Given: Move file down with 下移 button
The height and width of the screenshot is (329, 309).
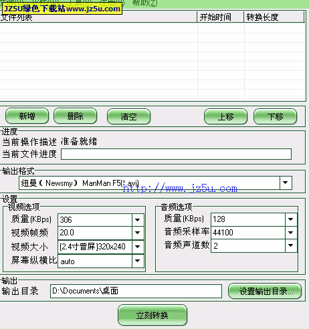Looking at the screenshot, I should pyautogui.click(x=275, y=116).
